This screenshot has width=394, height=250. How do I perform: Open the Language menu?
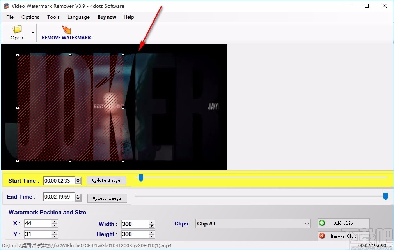pyautogui.click(x=78, y=17)
